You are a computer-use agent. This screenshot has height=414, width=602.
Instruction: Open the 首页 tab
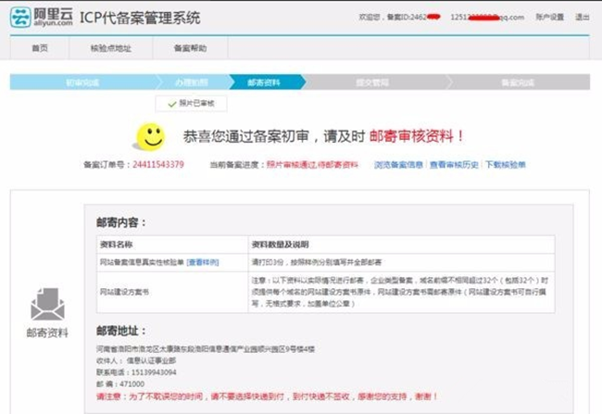tap(40, 48)
